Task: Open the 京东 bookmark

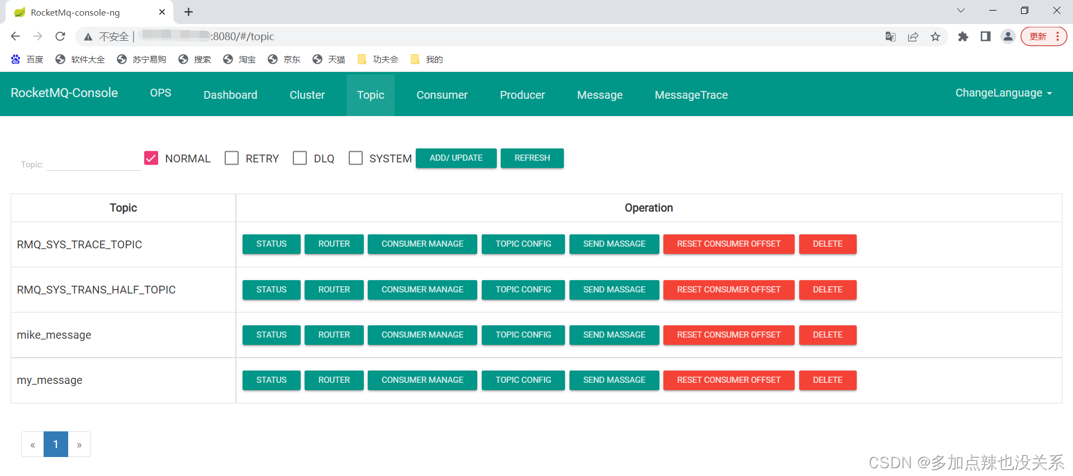Action: click(284, 59)
